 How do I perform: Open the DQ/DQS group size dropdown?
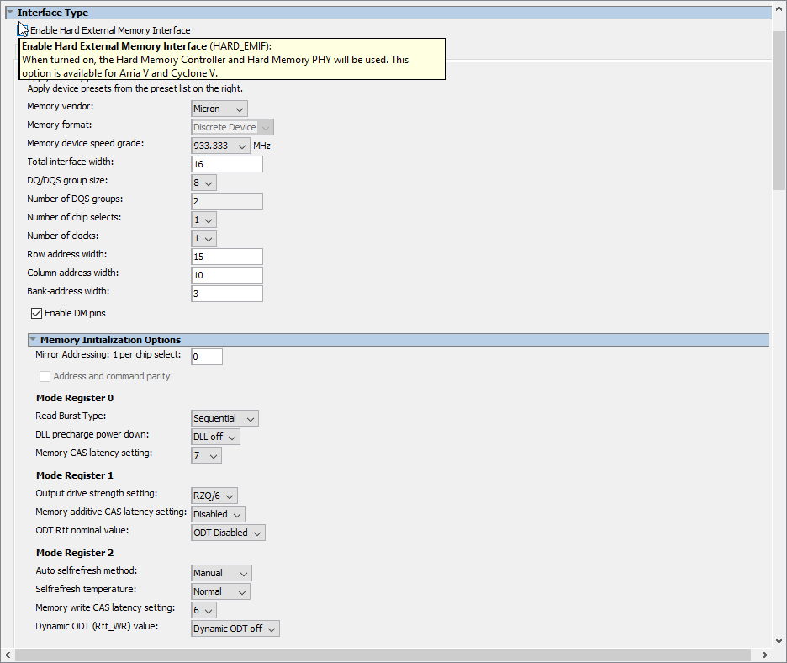[203, 183]
